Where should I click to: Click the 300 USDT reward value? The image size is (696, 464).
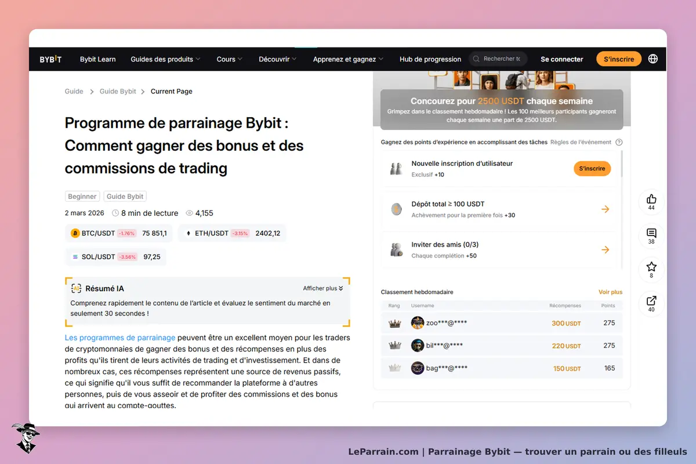(566, 323)
